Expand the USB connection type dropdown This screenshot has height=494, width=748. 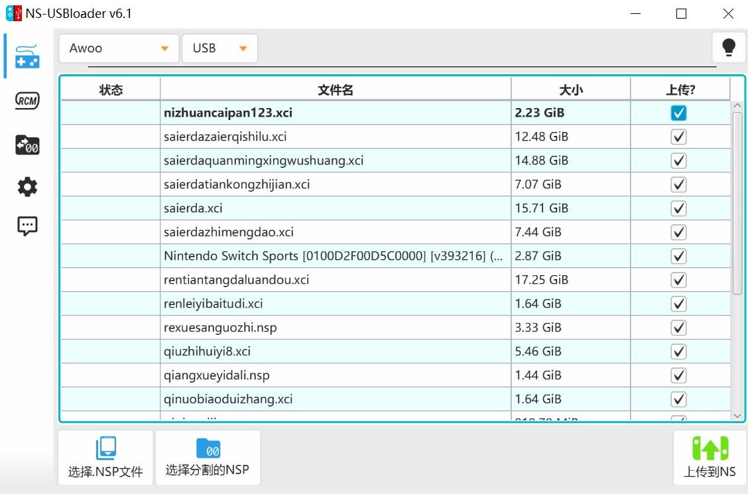(219, 48)
